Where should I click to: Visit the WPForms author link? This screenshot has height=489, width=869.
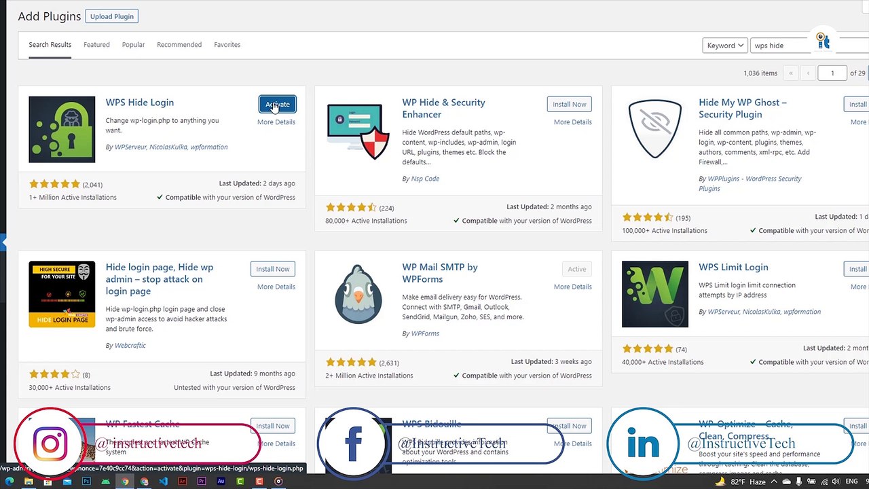point(425,333)
